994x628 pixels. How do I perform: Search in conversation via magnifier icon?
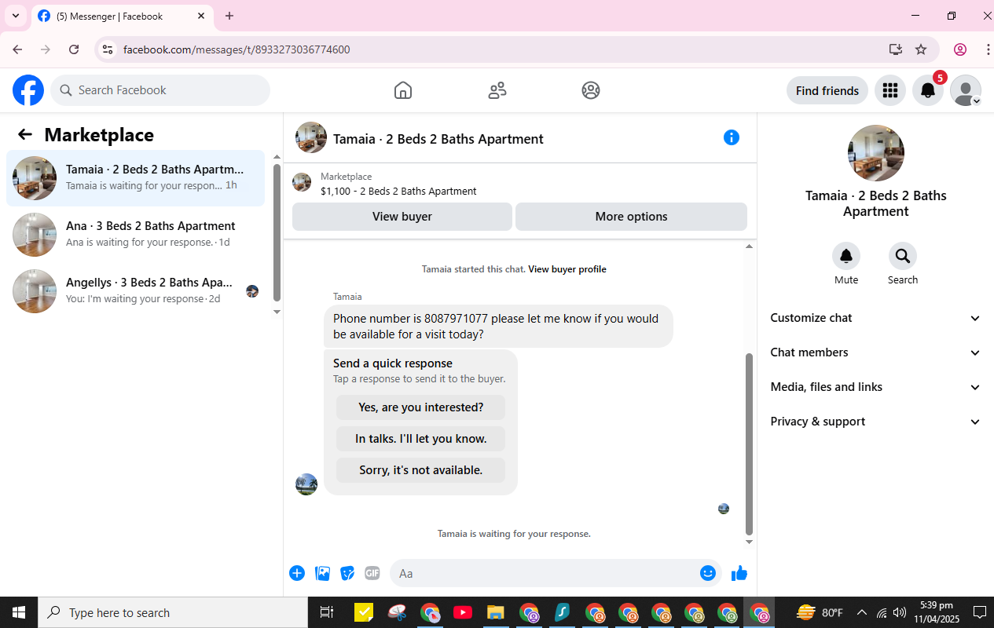pyautogui.click(x=903, y=256)
